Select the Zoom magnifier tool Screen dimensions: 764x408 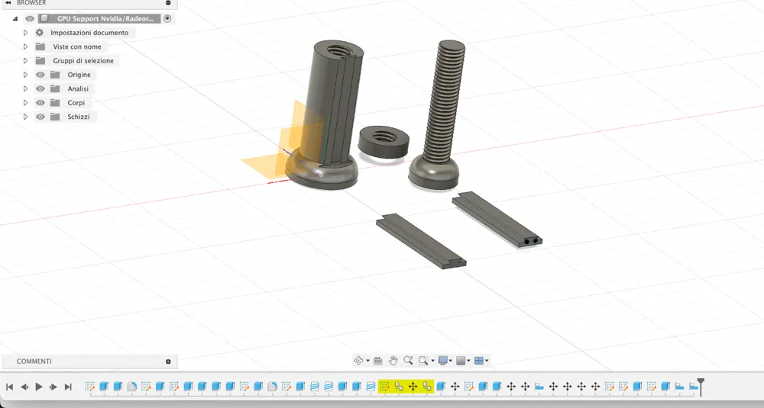[x=408, y=361]
